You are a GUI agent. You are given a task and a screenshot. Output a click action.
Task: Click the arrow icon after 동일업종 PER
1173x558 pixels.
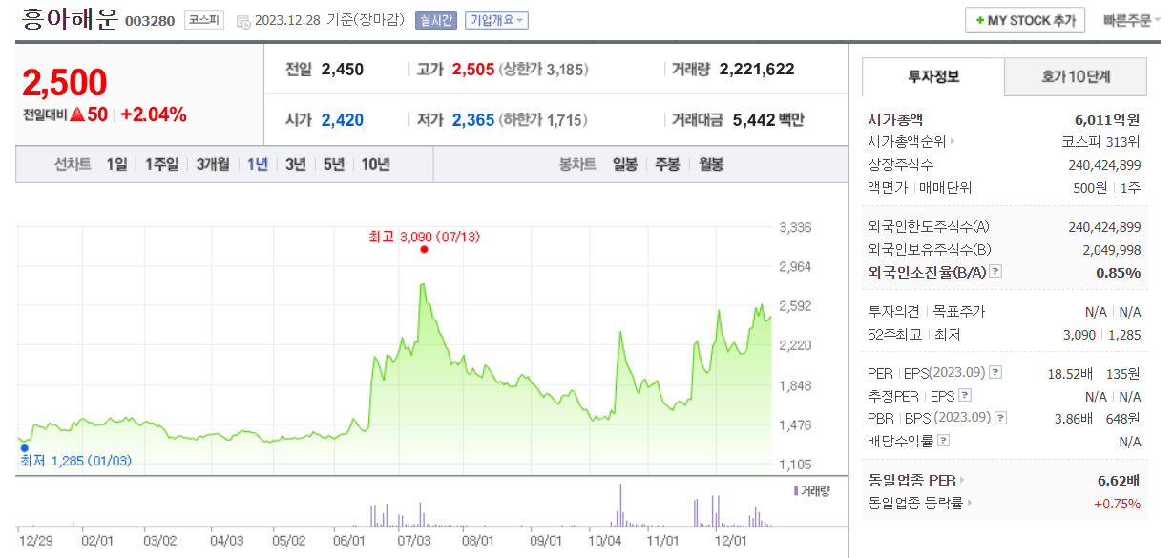point(962,480)
